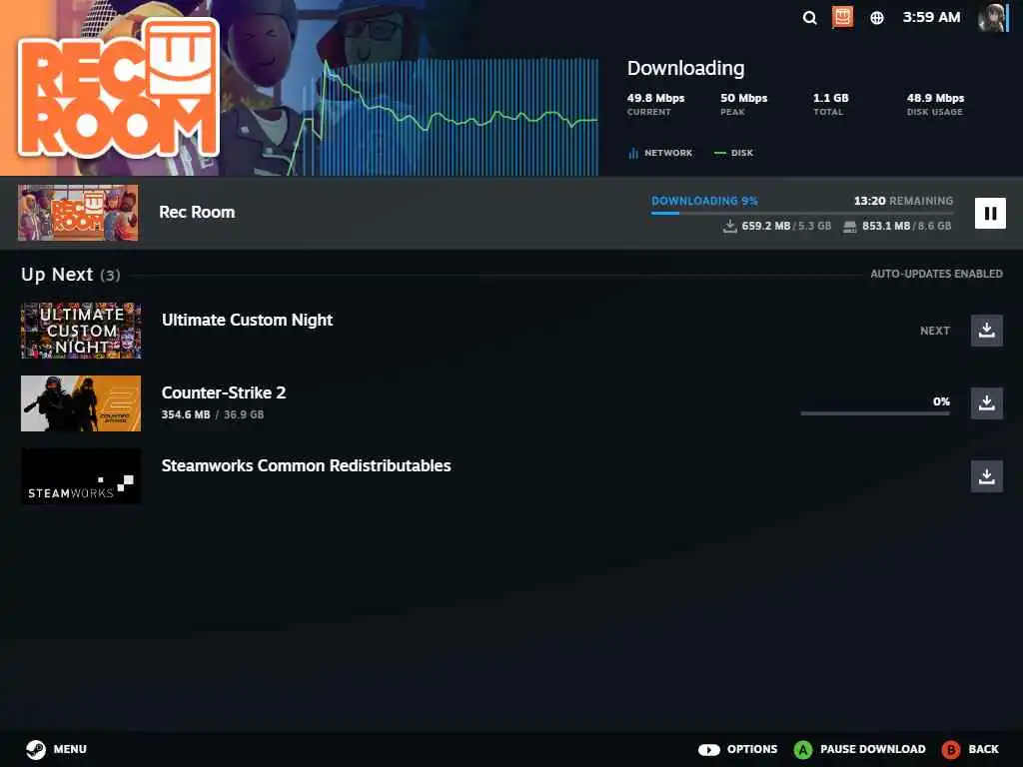1023x767 pixels.
Task: Click the 3:59 AM clock
Action: point(931,17)
